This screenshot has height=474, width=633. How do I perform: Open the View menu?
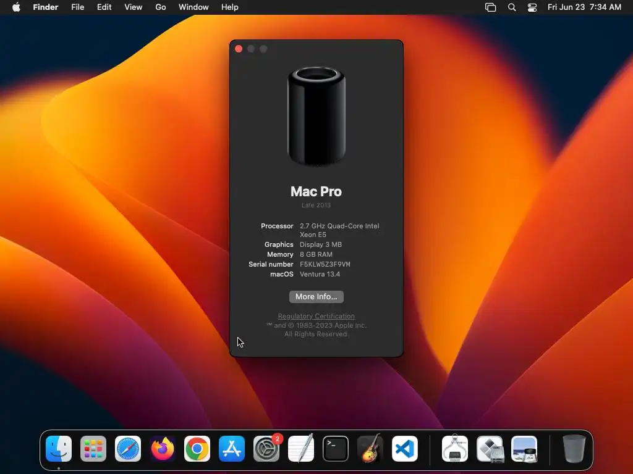click(x=134, y=7)
